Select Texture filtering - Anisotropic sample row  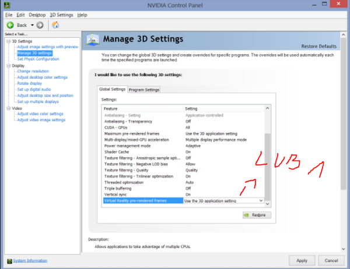184,158
